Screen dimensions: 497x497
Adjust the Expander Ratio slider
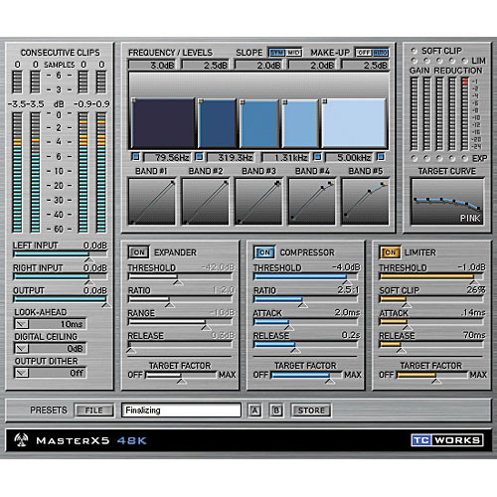(x=181, y=299)
